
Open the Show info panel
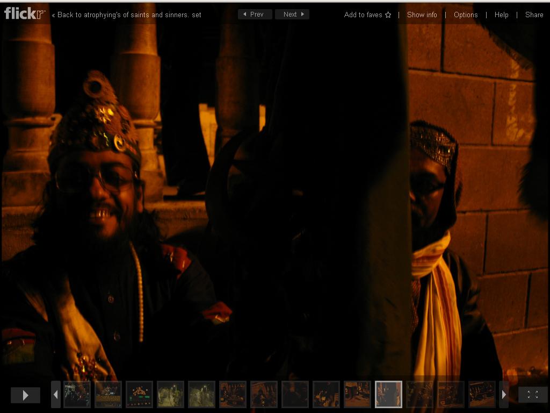click(x=422, y=15)
